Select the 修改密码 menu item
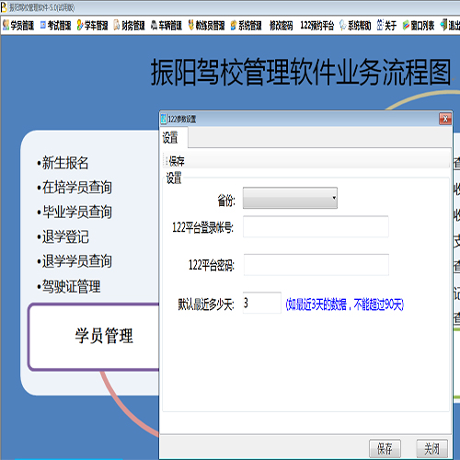The width and height of the screenshot is (460, 460). tap(282, 26)
